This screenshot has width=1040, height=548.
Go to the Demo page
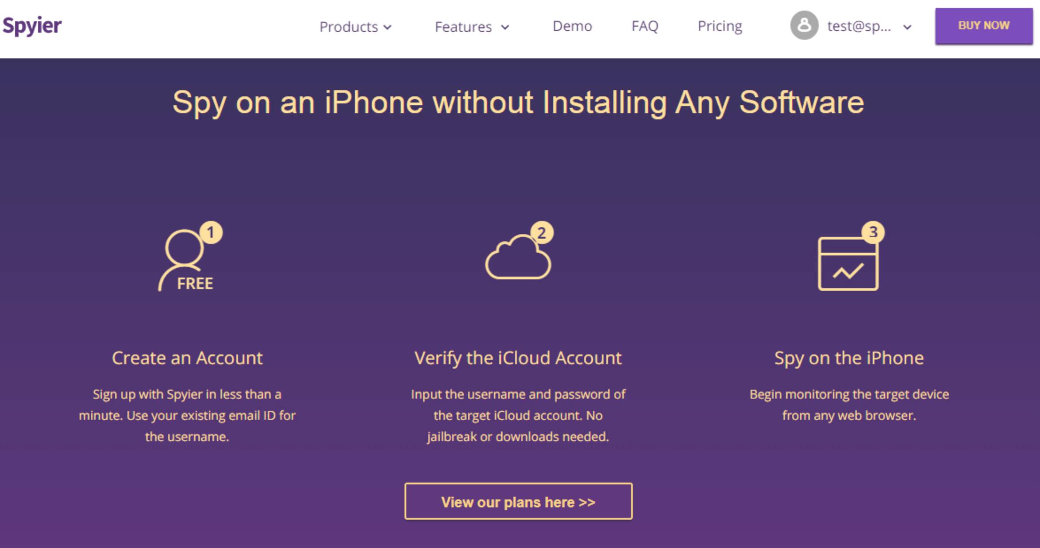pyautogui.click(x=572, y=26)
